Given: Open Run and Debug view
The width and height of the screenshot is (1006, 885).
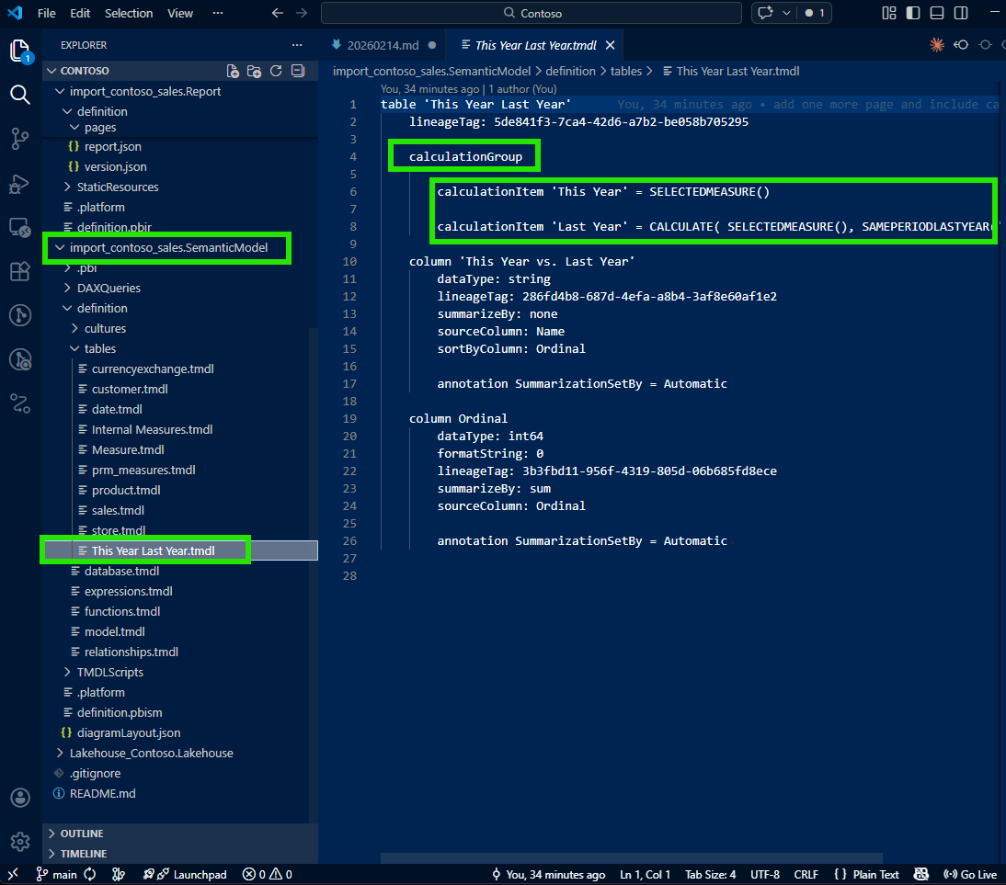Looking at the screenshot, I should 20,184.
